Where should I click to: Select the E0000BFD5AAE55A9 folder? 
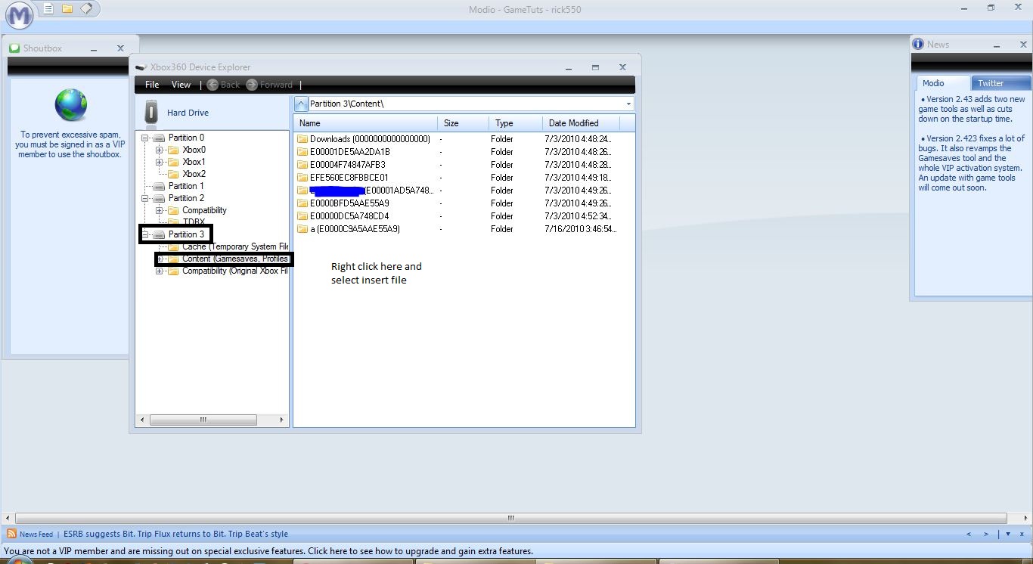pos(349,203)
